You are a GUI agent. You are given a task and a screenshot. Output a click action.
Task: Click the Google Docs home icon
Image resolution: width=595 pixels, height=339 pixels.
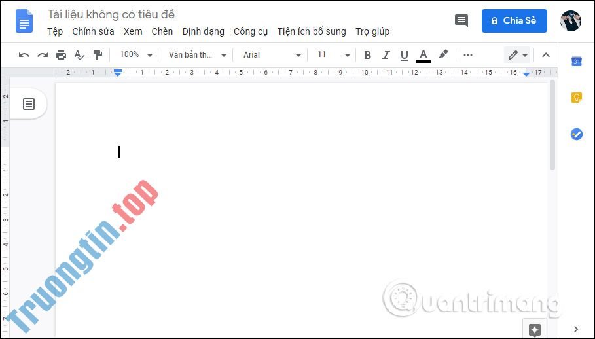(24, 21)
